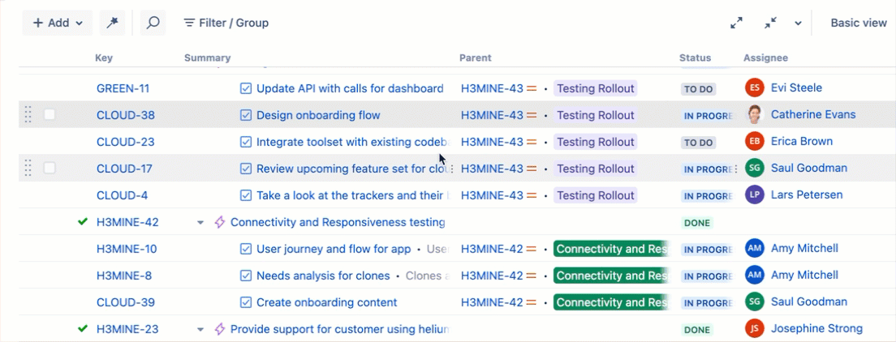Tick the checkbox for CLOUD-38 row
Image resolution: width=896 pixels, height=342 pixels.
50,115
